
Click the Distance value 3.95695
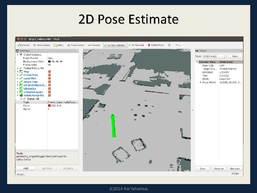pyautogui.click(x=224, y=72)
